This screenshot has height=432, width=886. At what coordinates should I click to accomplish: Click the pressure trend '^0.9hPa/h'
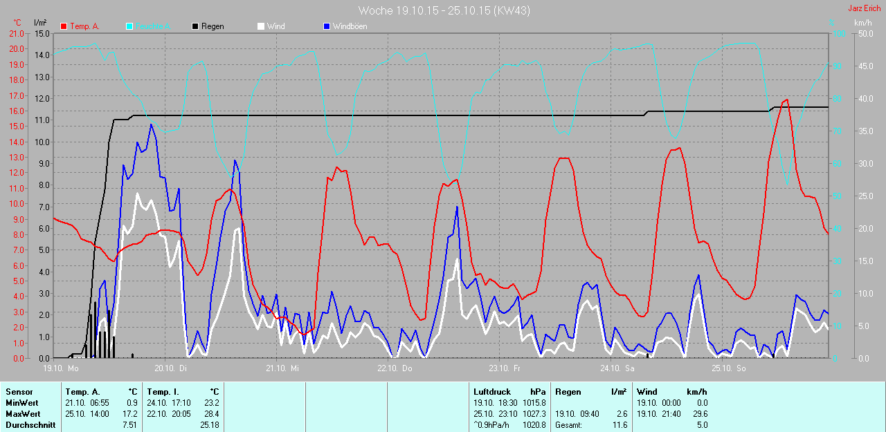[492, 425]
